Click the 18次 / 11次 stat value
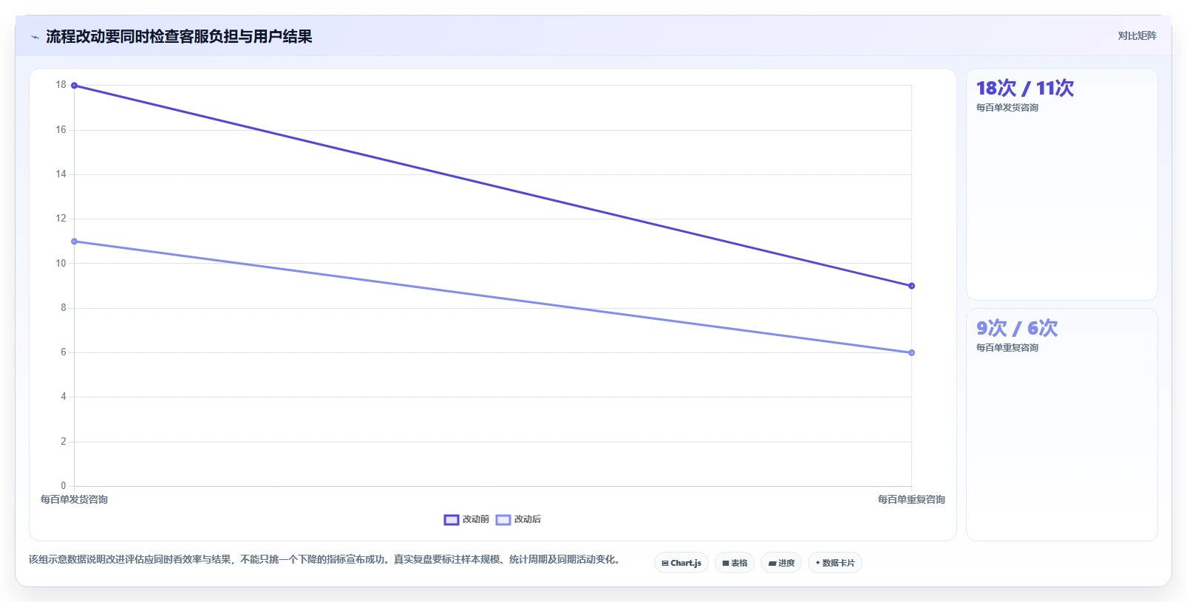This screenshot has width=1187, height=602. point(1024,88)
